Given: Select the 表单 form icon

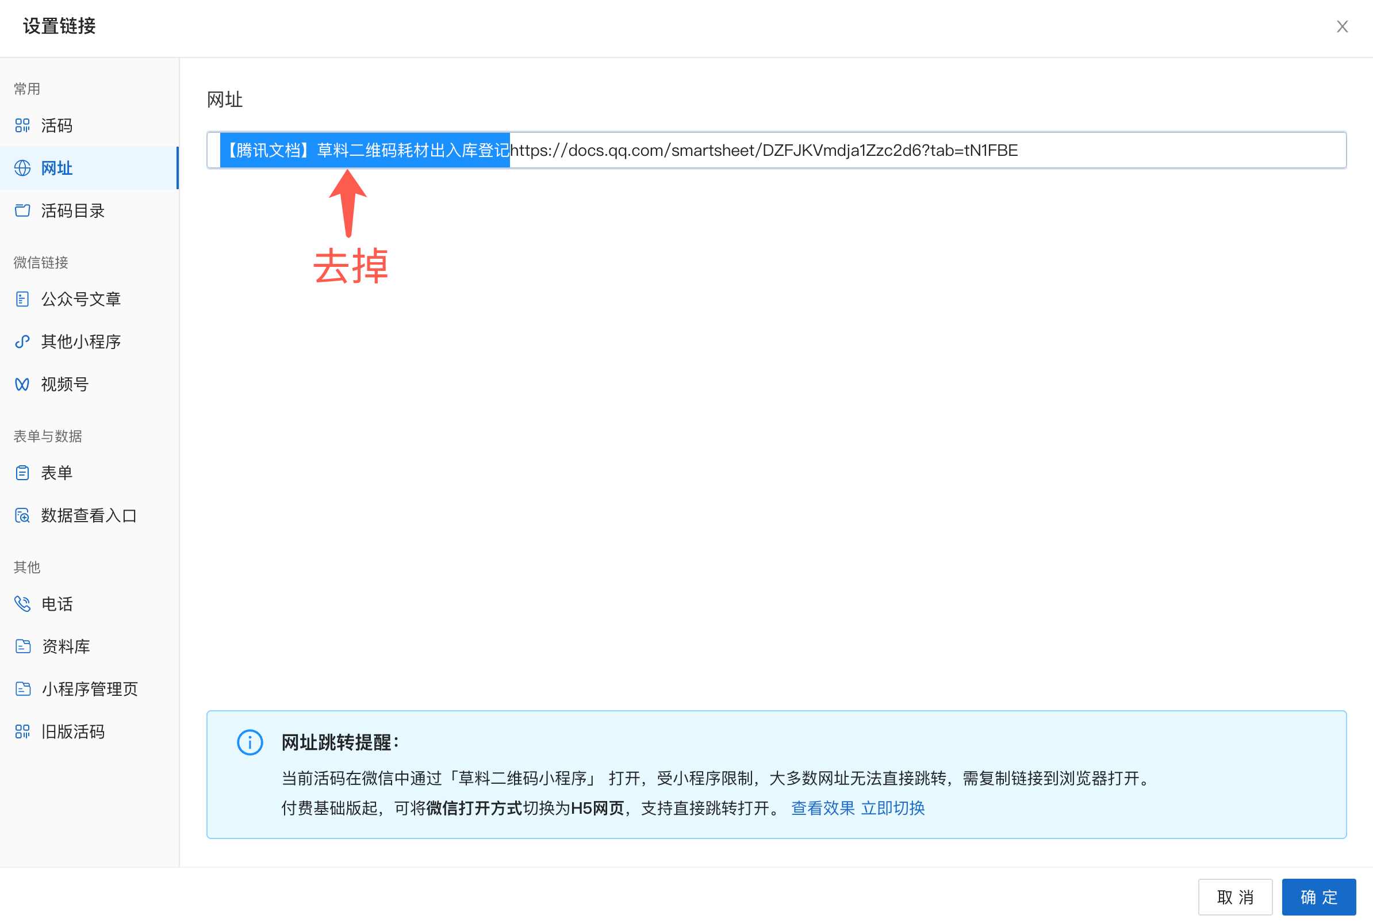Looking at the screenshot, I should (x=22, y=472).
